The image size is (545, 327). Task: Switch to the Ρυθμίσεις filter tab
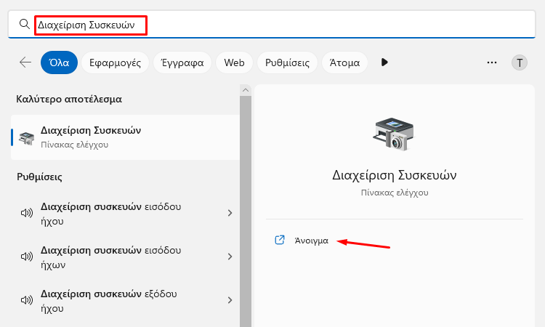pos(287,62)
